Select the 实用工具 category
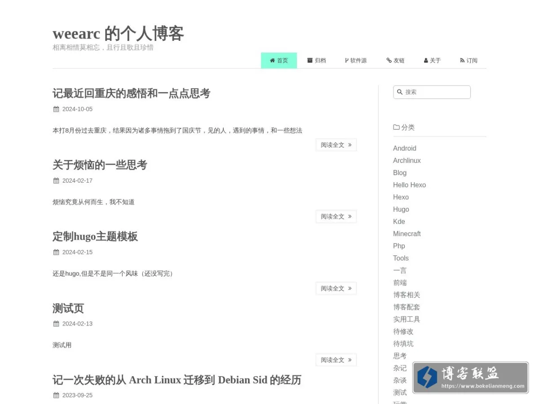The width and height of the screenshot is (539, 404). [406, 319]
